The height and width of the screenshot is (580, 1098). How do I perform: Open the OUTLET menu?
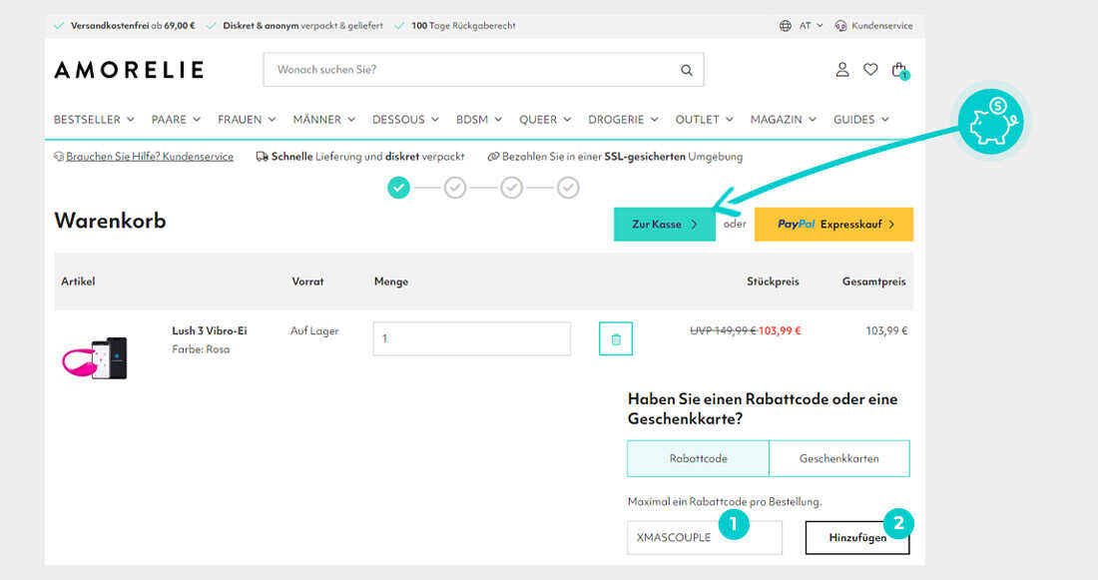coord(704,120)
